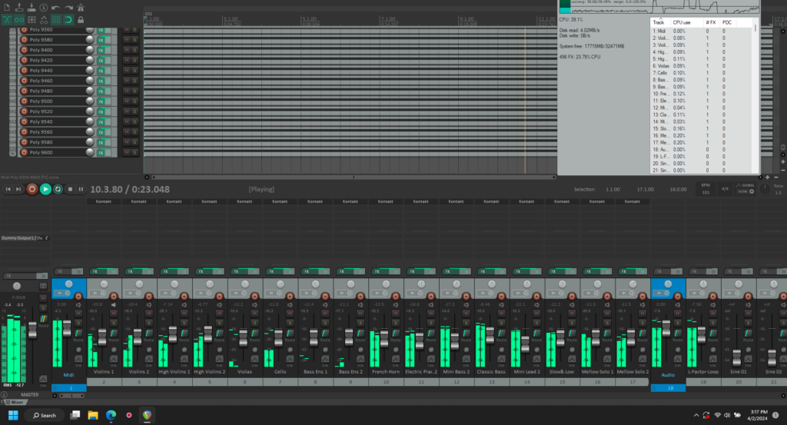Click the New Project icon

point(7,8)
